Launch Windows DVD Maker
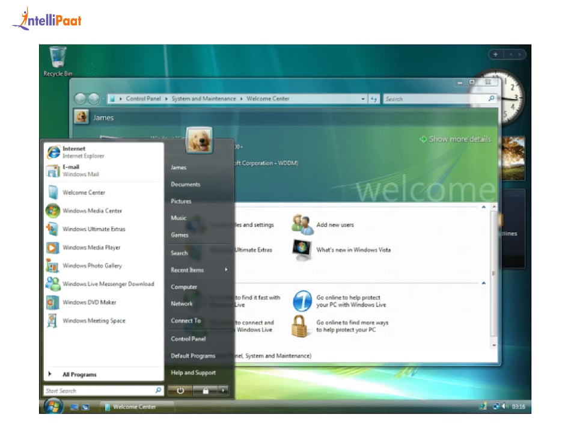This screenshot has height=436, width=571. pyautogui.click(x=103, y=302)
